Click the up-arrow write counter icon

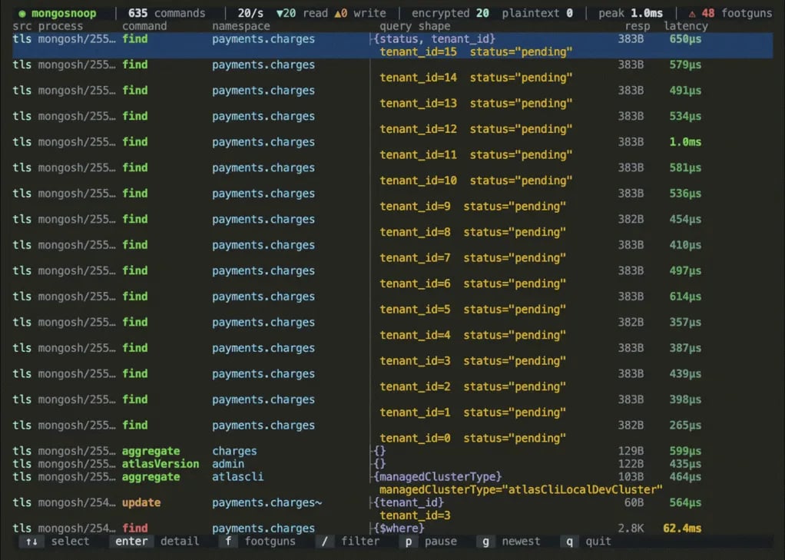[337, 14]
